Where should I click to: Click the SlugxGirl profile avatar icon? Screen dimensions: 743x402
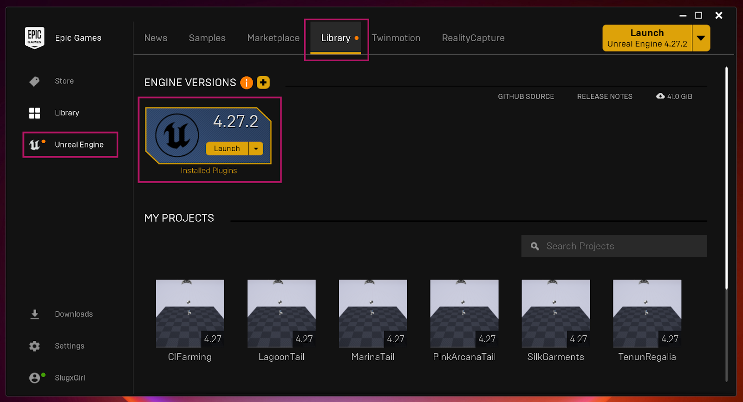coord(34,378)
